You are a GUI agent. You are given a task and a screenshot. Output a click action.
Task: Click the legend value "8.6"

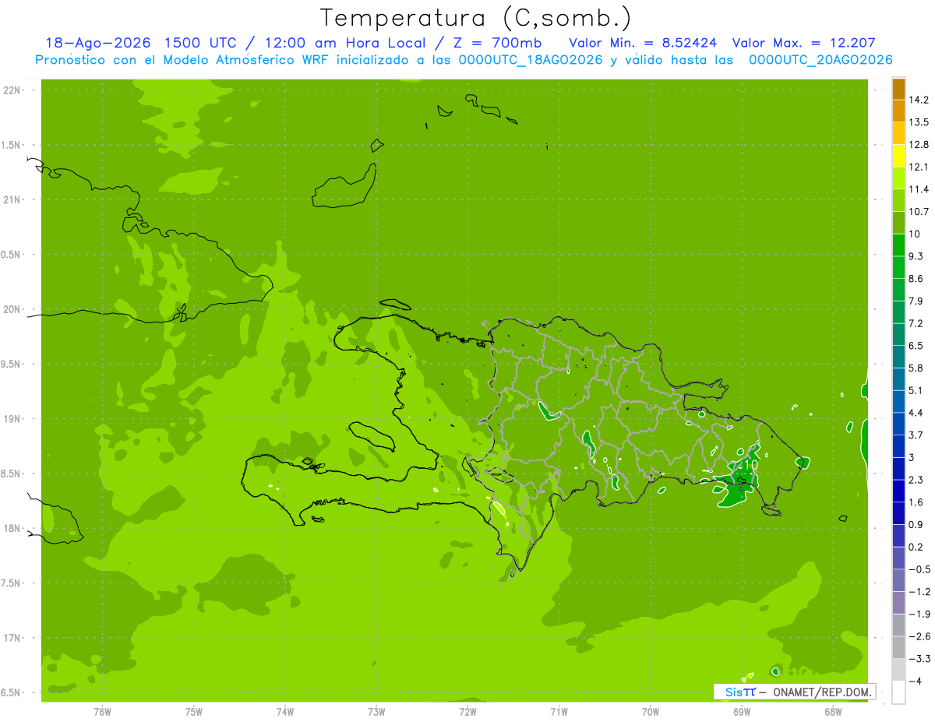[x=916, y=278]
